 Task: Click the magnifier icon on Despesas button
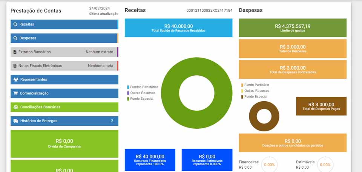[x=15, y=38]
